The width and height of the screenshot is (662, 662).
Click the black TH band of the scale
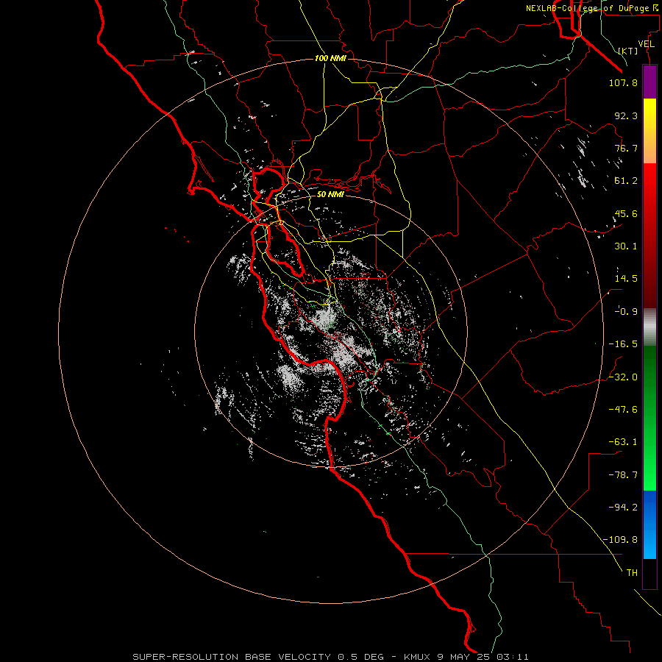click(x=649, y=574)
